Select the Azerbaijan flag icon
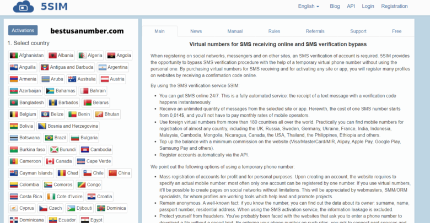Image resolution: width=430 pixels, height=223 pixels. [x=14, y=91]
